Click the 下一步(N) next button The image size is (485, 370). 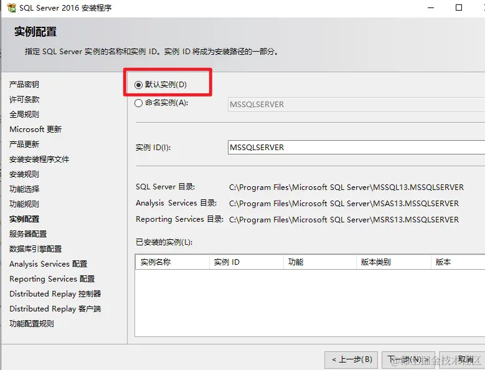coord(408,360)
